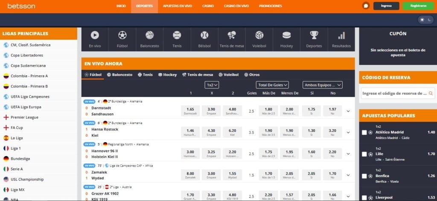Click the chat bubble icon in header

(x=365, y=6)
